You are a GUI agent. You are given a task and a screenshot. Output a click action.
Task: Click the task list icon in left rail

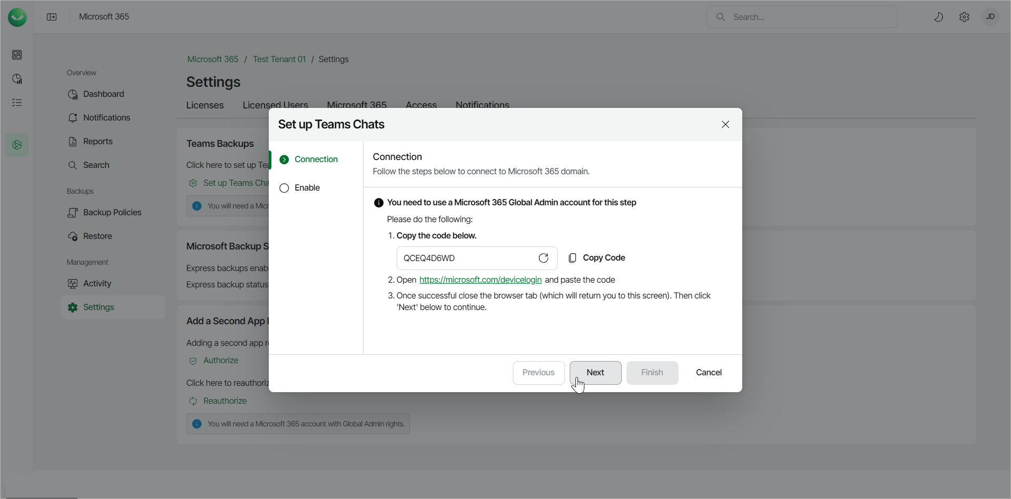[17, 103]
